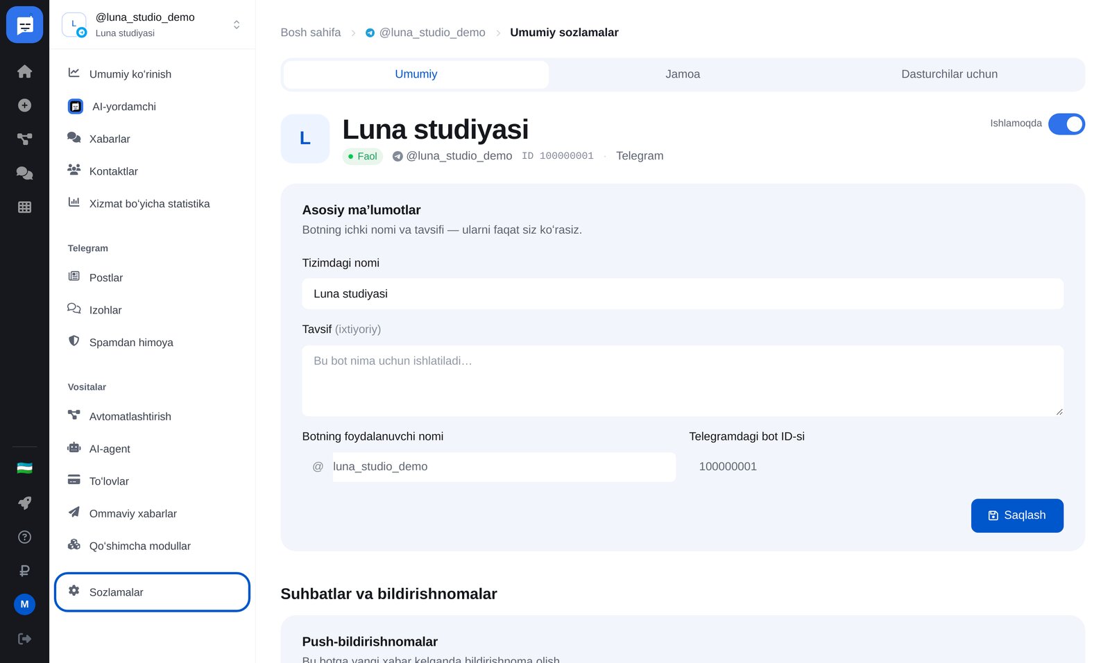Change language via Uzbekistan flag icon
Image resolution: width=1110 pixels, height=663 pixels.
click(24, 469)
